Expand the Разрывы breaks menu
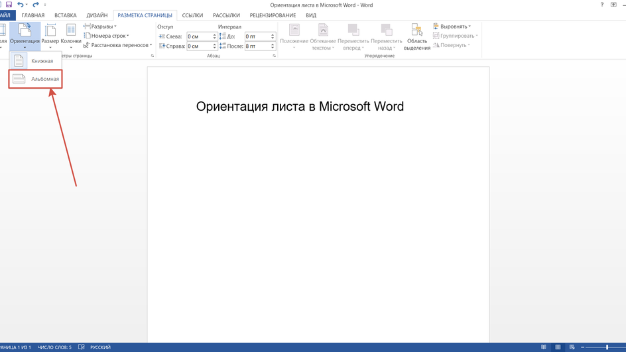The width and height of the screenshot is (626, 352). pyautogui.click(x=100, y=27)
